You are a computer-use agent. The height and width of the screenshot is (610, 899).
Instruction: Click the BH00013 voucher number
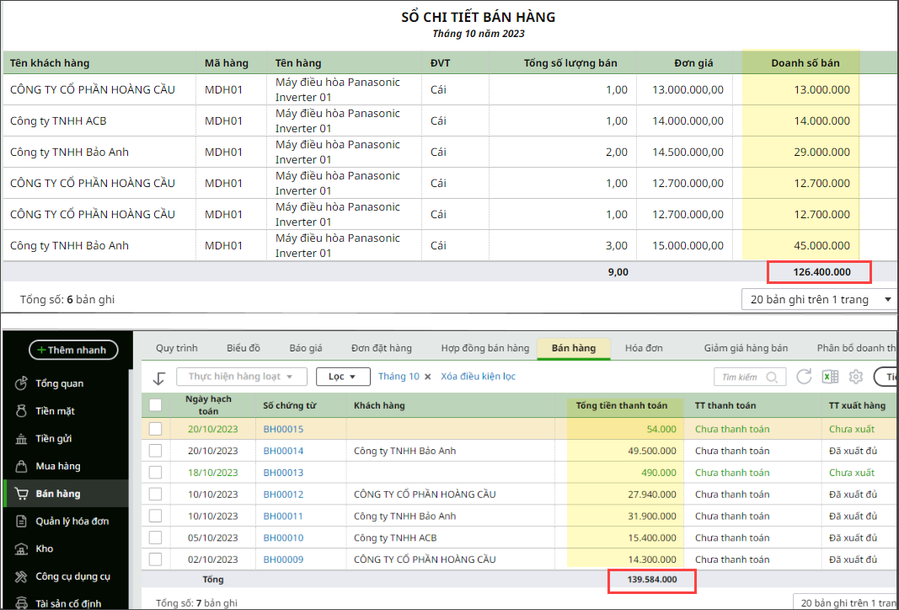click(x=283, y=473)
